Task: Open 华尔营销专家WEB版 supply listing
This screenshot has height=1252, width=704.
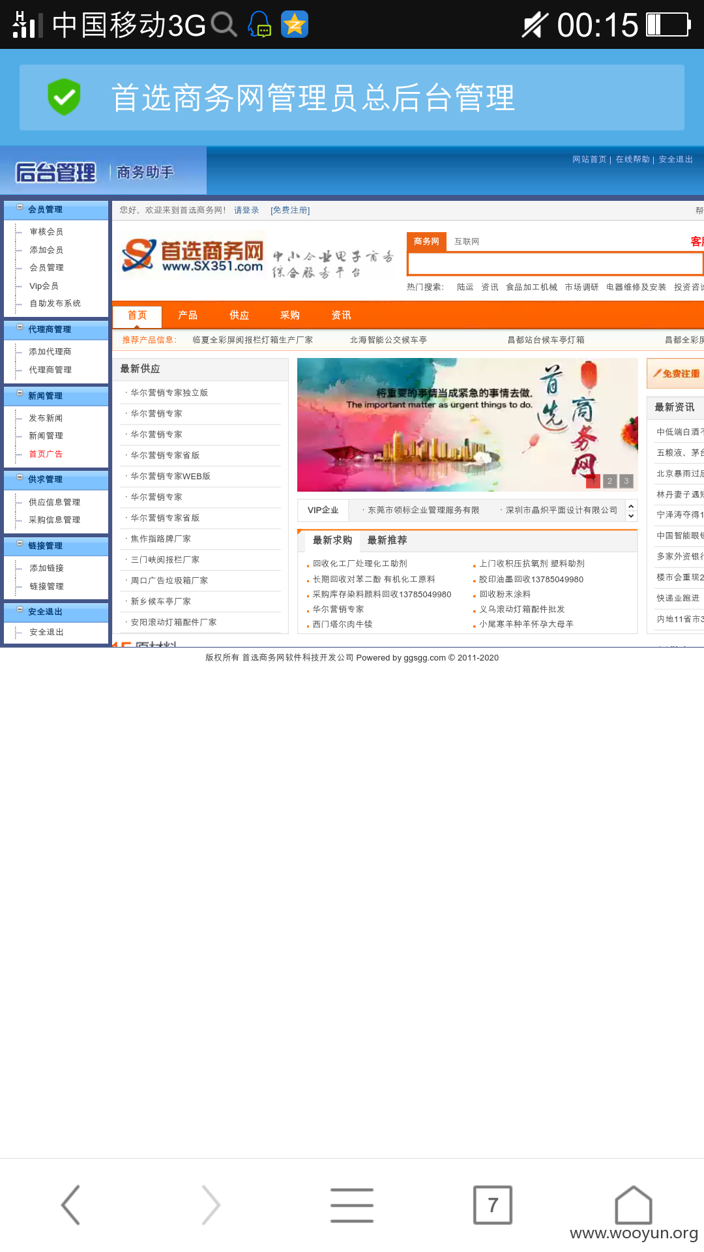Action: click(x=170, y=476)
